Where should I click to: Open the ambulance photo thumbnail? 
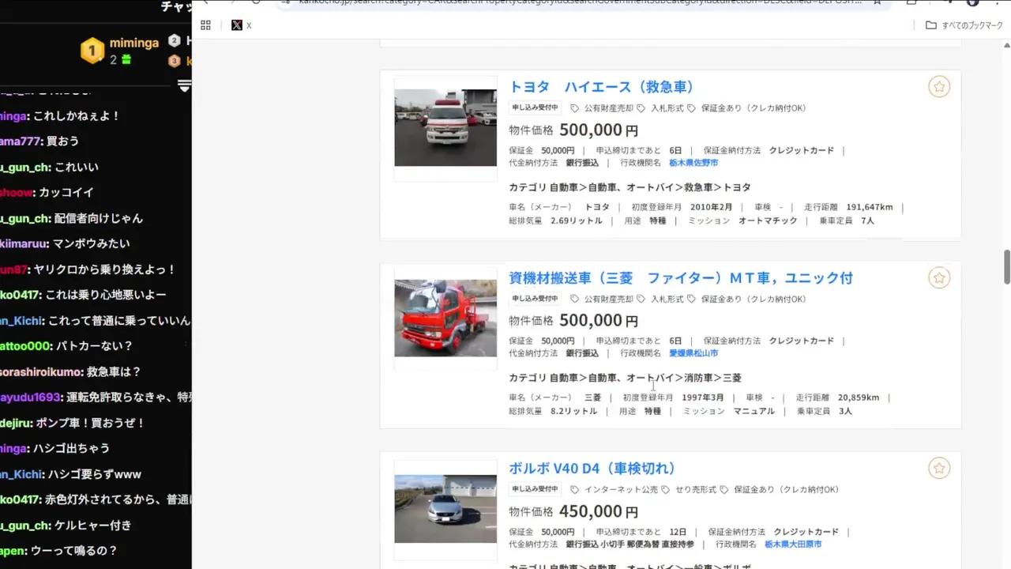(x=445, y=127)
